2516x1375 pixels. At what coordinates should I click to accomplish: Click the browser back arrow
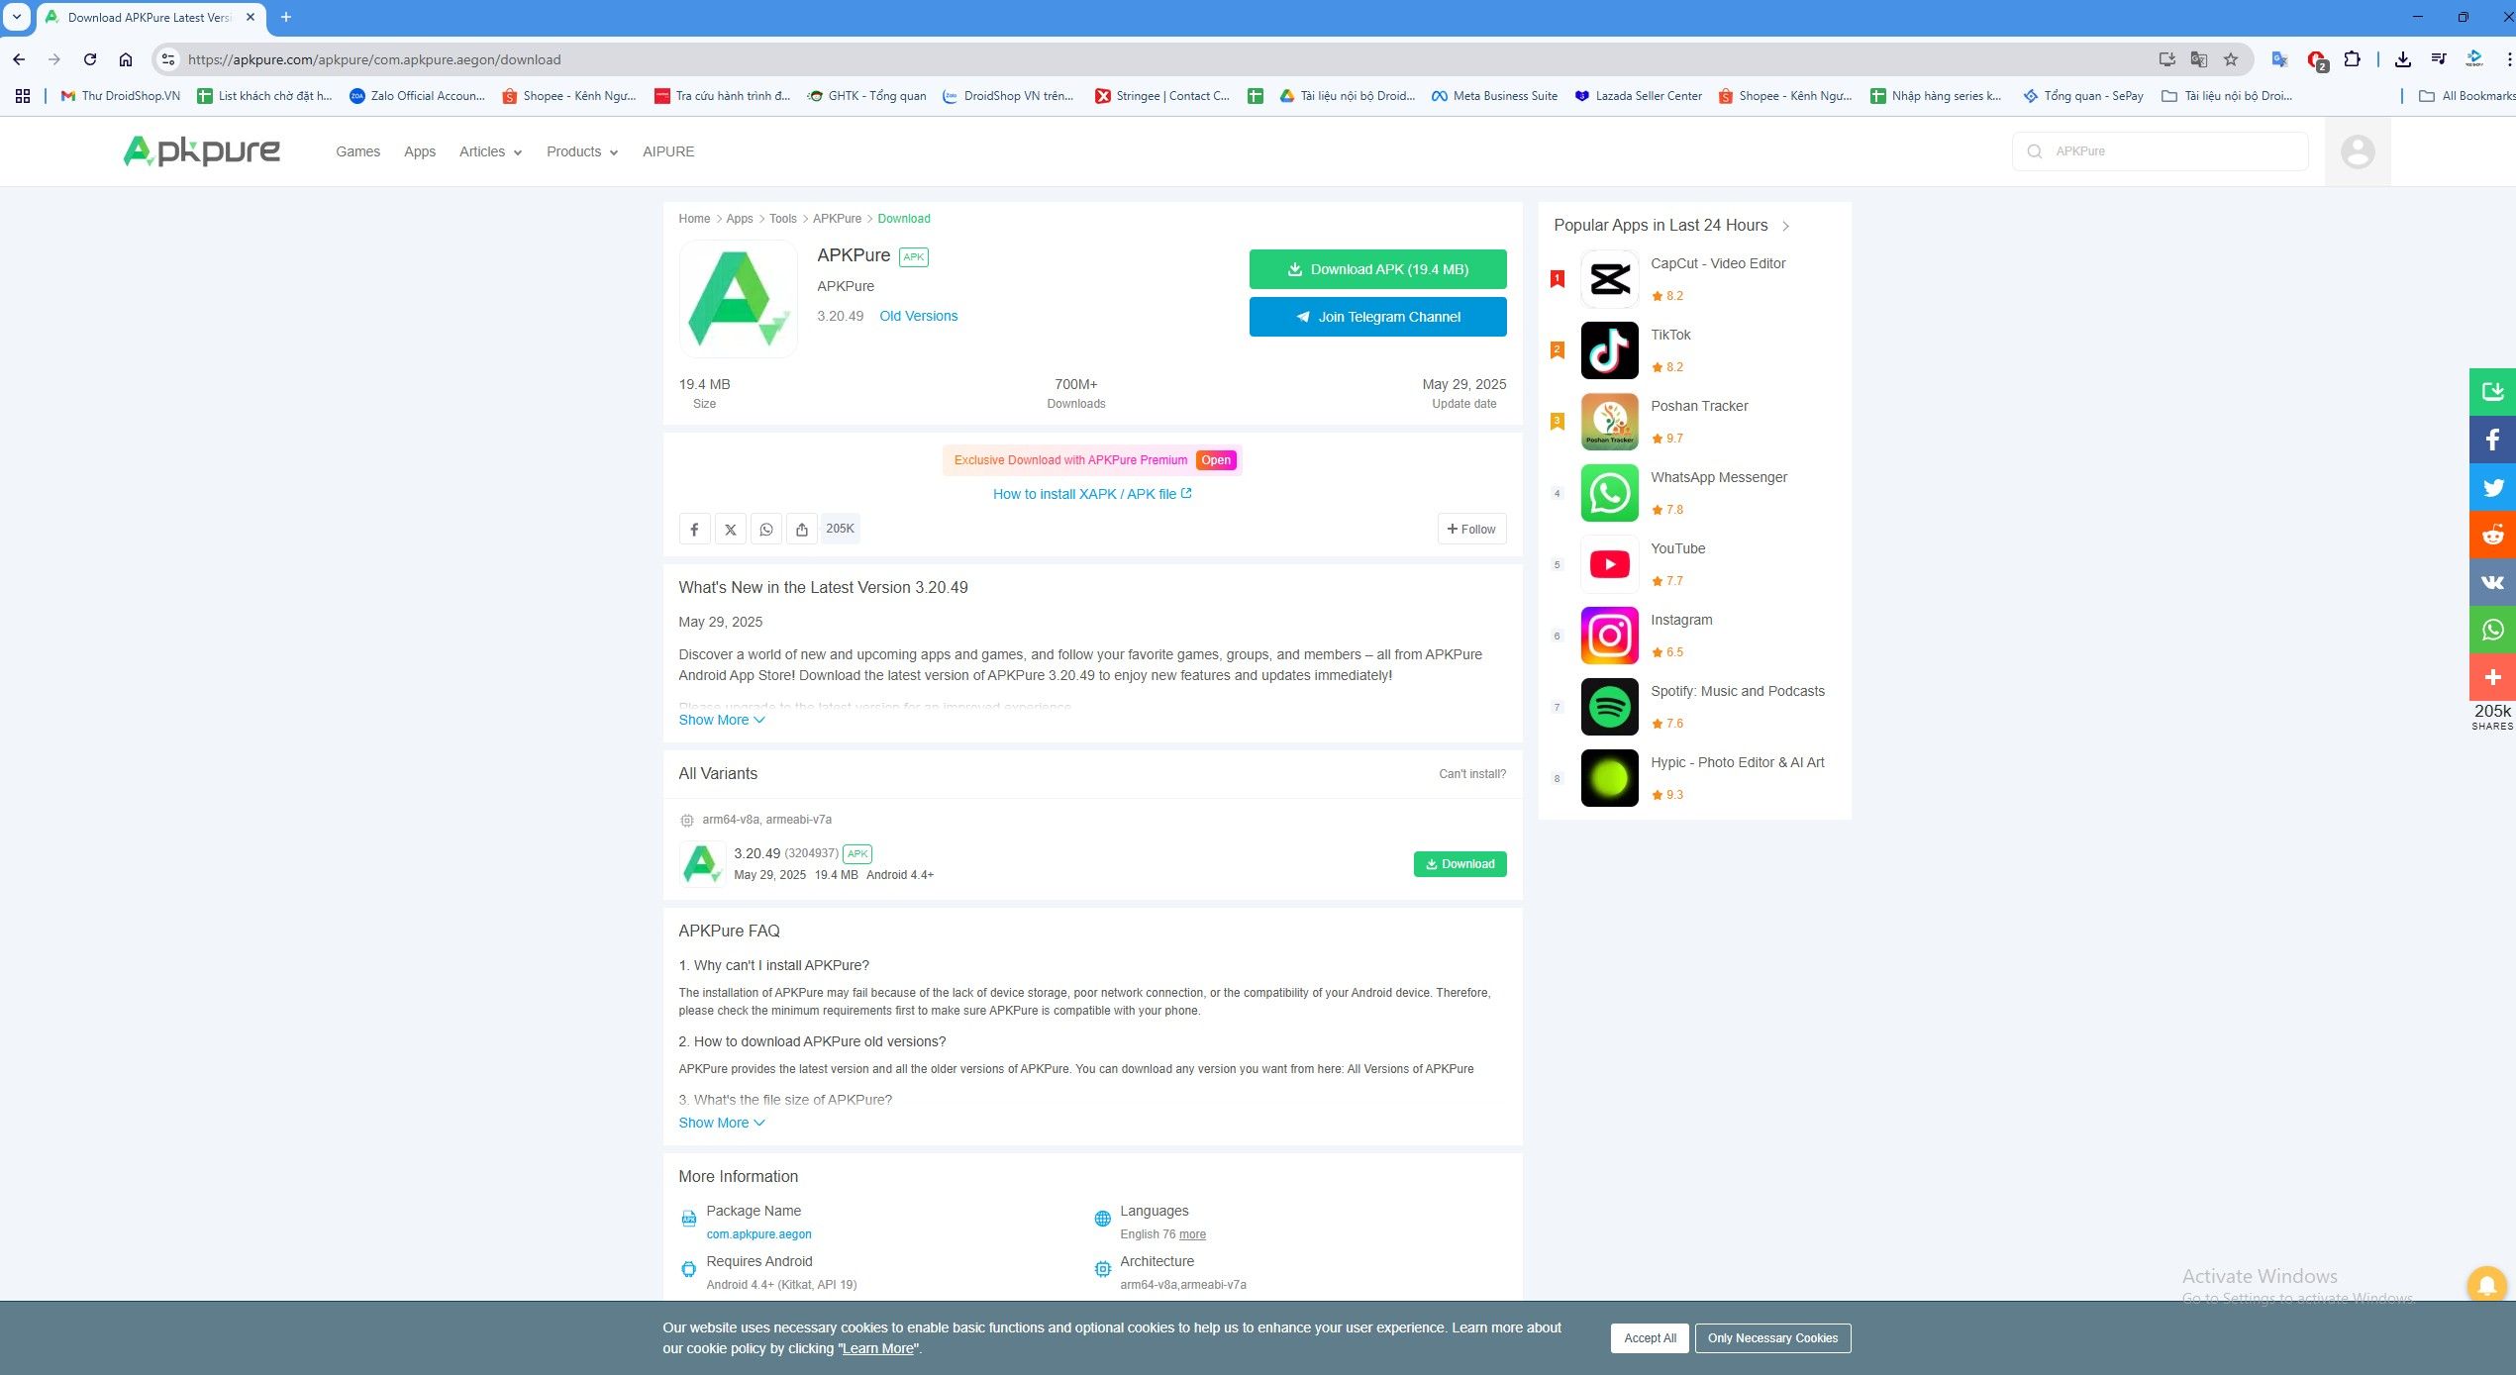pos(19,59)
